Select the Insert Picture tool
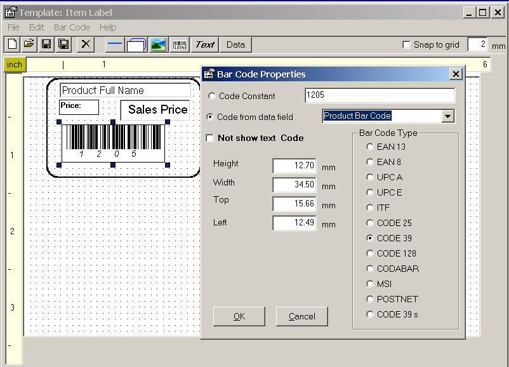This screenshot has height=367, width=509. point(158,44)
